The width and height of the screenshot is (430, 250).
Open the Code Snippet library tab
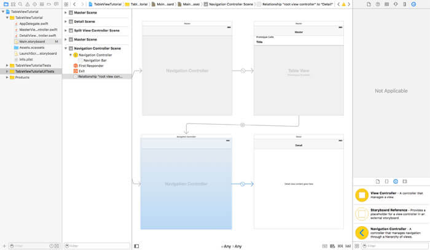click(x=386, y=181)
